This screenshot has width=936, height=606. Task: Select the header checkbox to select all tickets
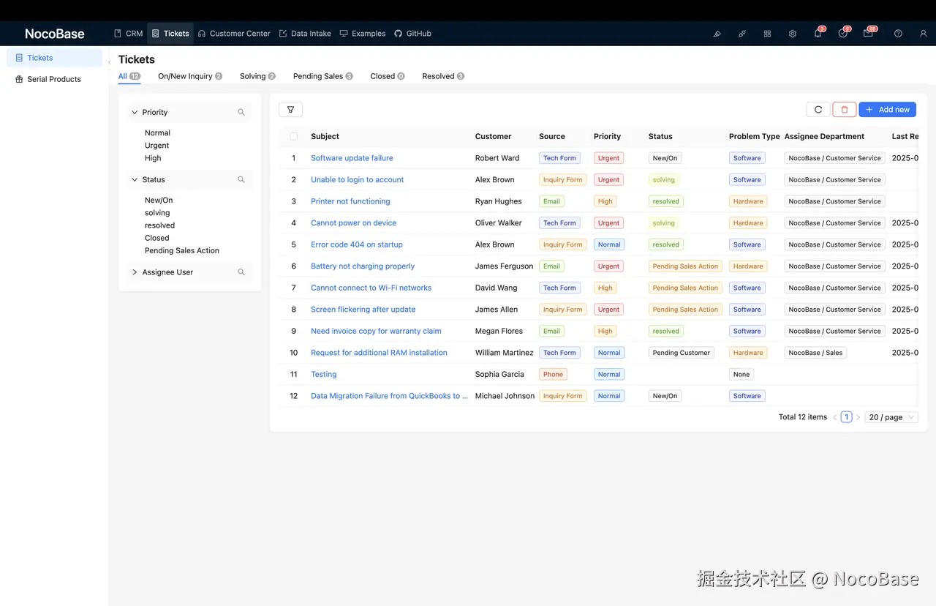(x=293, y=136)
